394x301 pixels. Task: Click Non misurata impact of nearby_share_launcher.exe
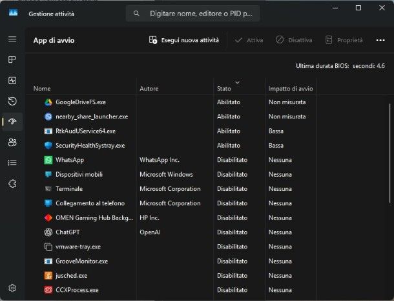pos(287,117)
